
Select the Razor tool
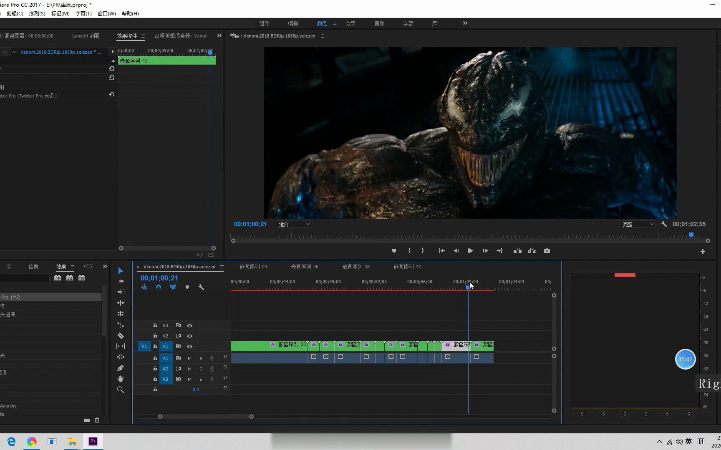click(121, 335)
